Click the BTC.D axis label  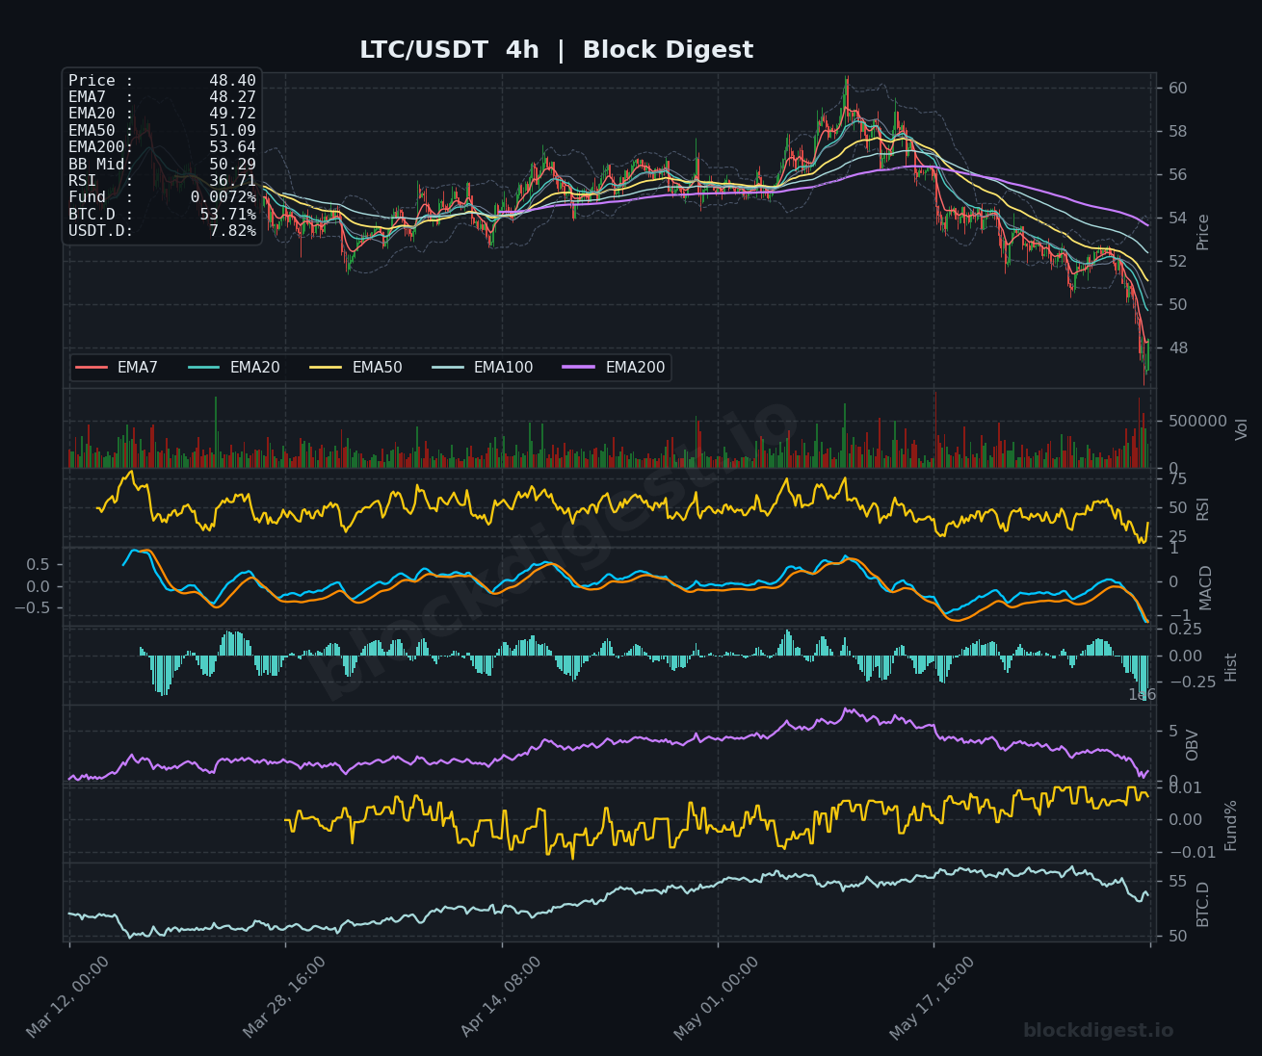[1202, 904]
